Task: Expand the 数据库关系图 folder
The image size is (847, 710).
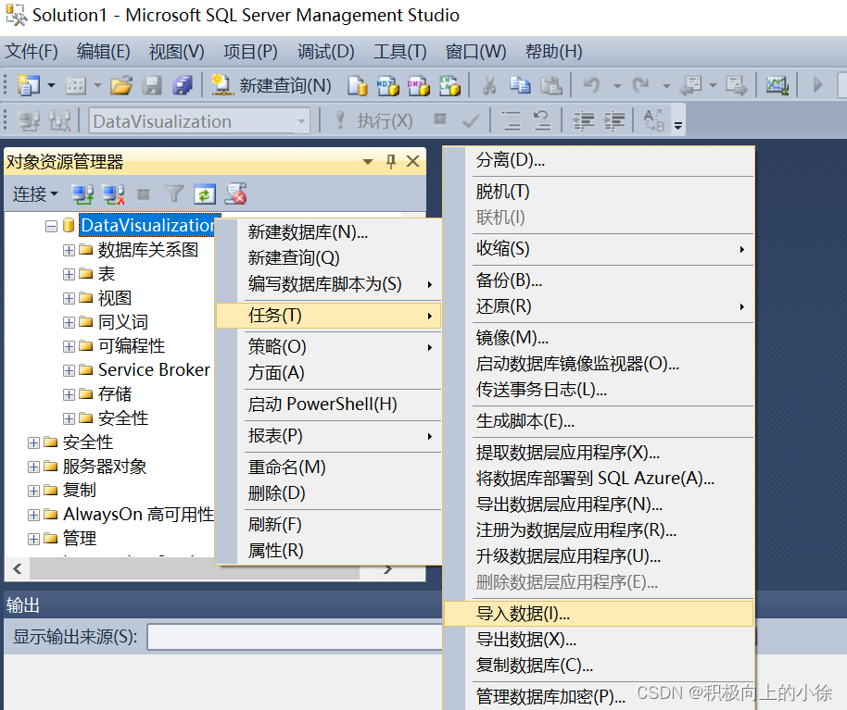Action: click(x=69, y=250)
